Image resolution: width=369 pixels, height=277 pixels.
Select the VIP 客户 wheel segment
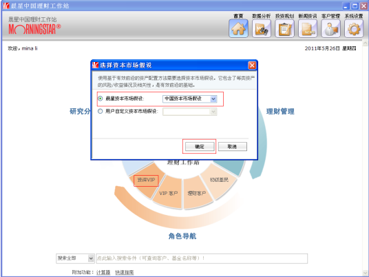(168, 194)
